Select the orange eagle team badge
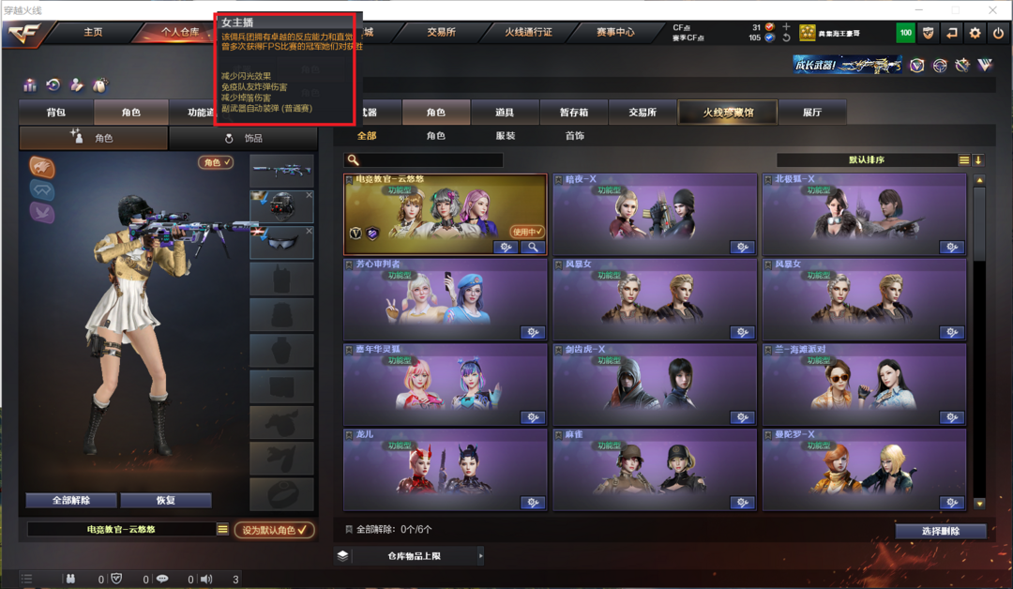Image resolution: width=1013 pixels, height=589 pixels. tap(42, 167)
